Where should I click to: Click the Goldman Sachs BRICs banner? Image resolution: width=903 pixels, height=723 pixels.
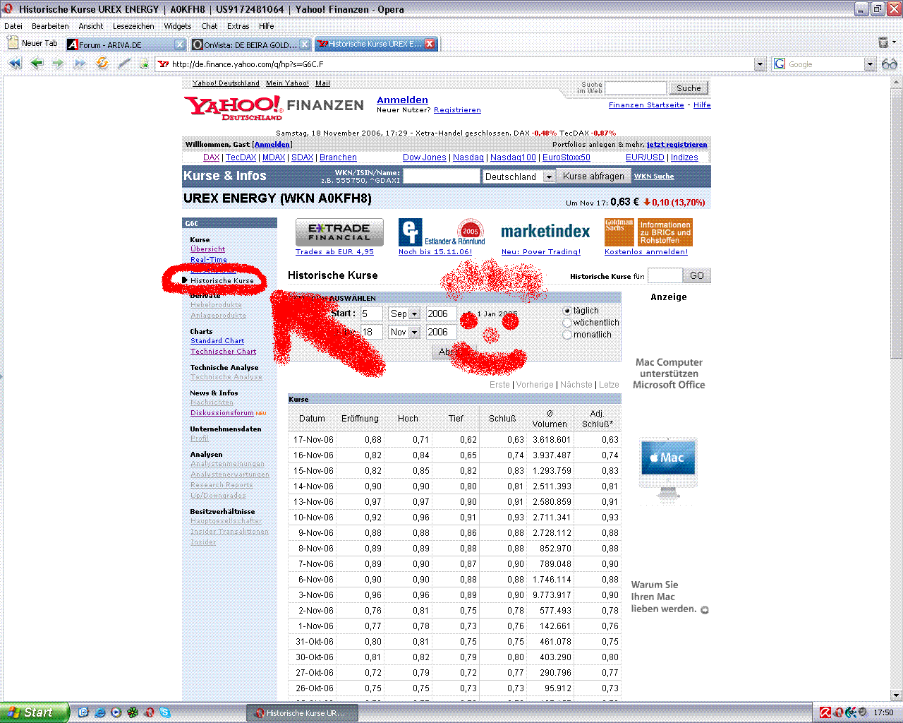pyautogui.click(x=648, y=232)
